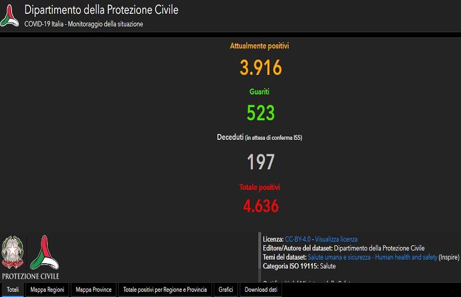This screenshot has width=461, height=297.
Task: Select Totale positivi per Regione e Provincia tab
Action: click(165, 290)
